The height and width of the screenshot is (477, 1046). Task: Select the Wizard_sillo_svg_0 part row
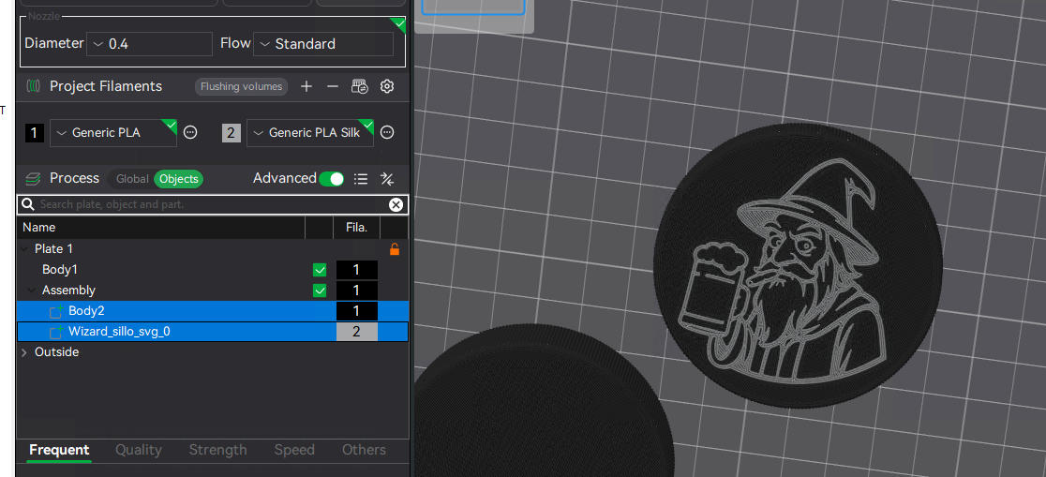(119, 332)
